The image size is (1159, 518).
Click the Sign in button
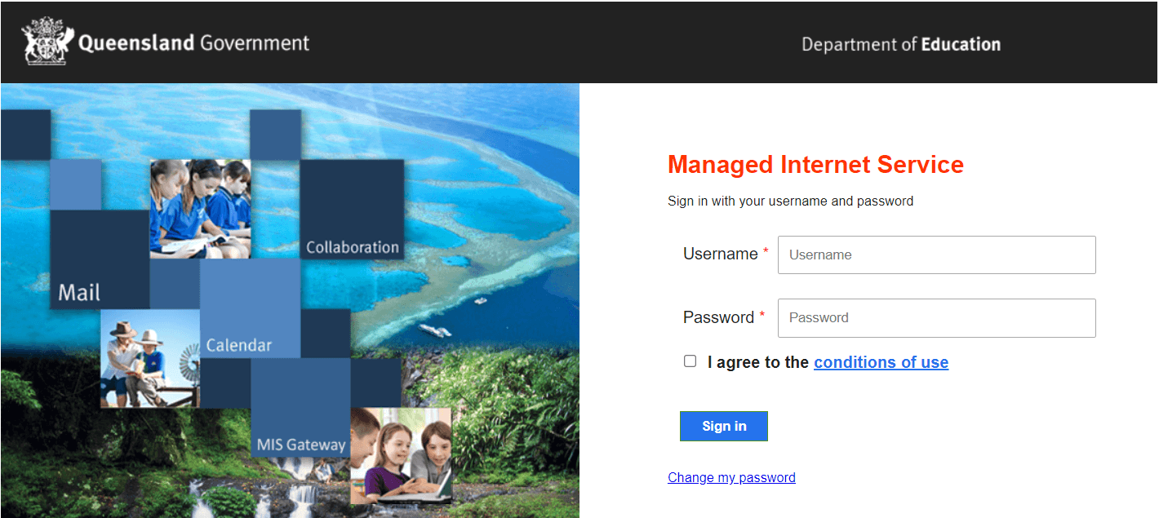(723, 426)
